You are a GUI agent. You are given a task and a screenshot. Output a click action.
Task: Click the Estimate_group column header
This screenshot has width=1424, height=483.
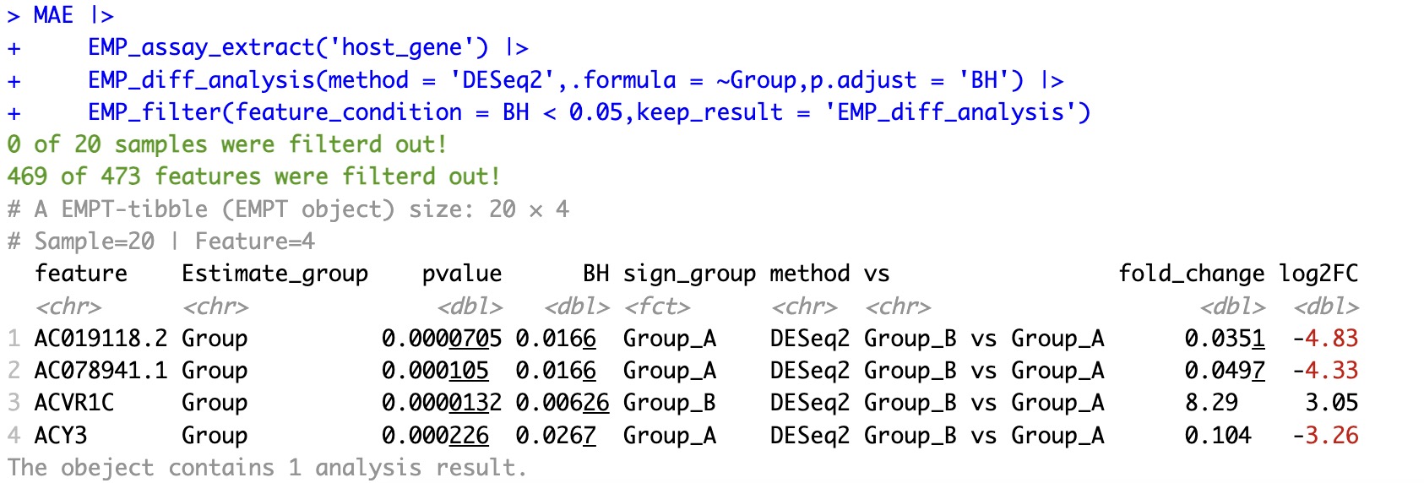pos(274,274)
